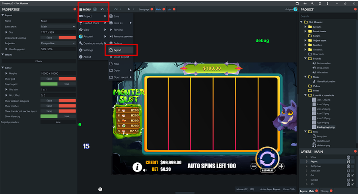358x195 pixels.
Task: Toggle Show collision polygons property
Action: click(58, 101)
